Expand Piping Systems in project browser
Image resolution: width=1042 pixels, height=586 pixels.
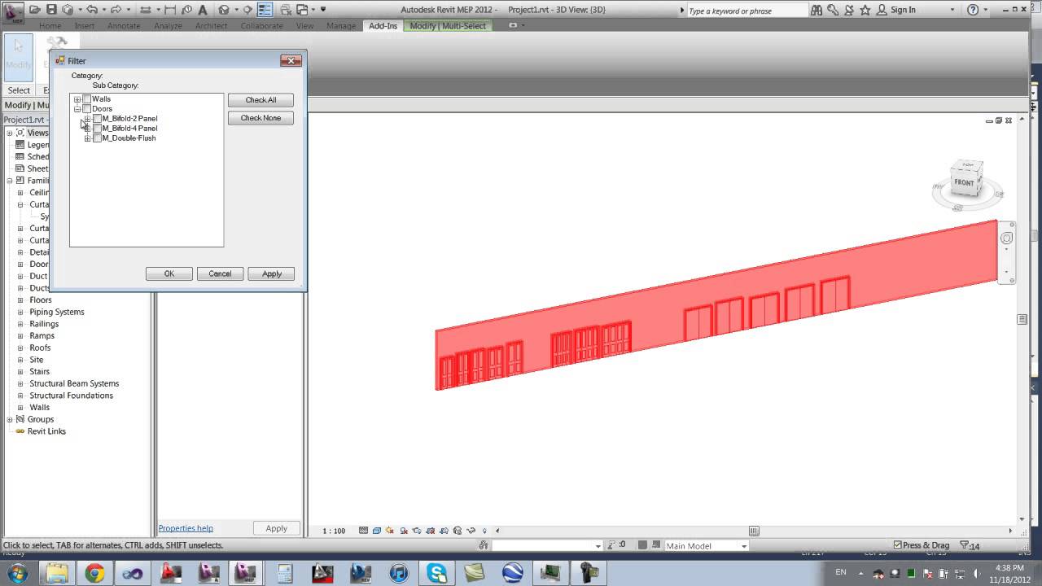coord(20,313)
